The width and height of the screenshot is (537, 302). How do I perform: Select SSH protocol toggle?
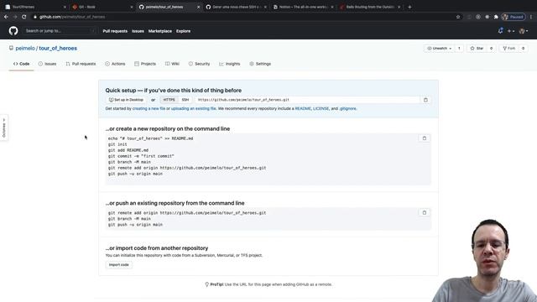click(x=185, y=100)
